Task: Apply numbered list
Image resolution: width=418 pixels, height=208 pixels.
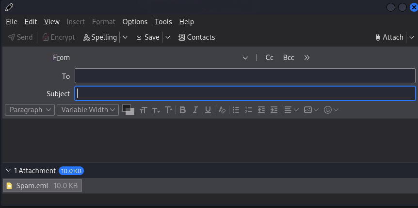Action: tap(249, 110)
